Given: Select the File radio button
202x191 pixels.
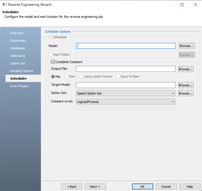Looking at the screenshot, I should click(x=53, y=76).
